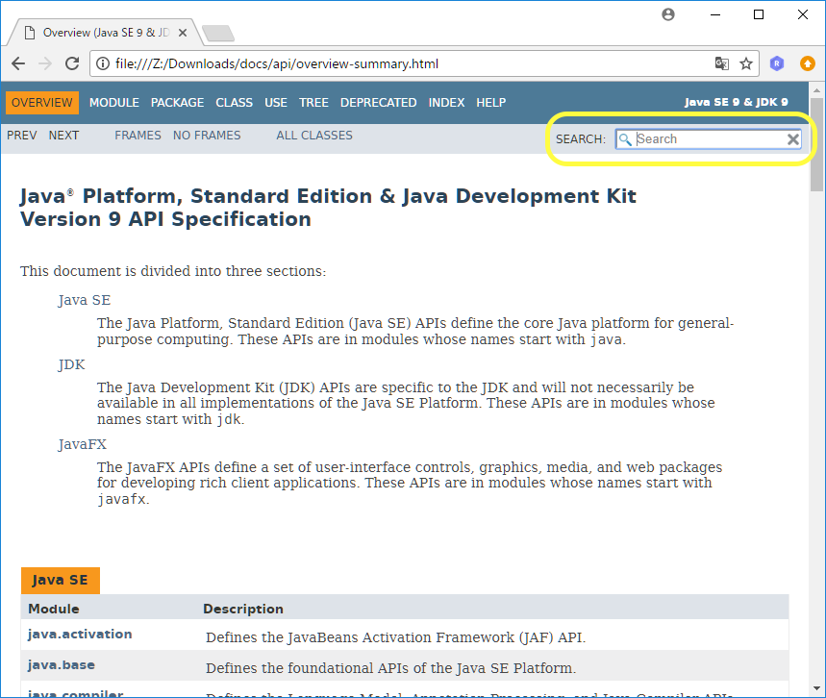Image resolution: width=826 pixels, height=698 pixels.
Task: Click the 'Module' column header
Action: point(54,609)
